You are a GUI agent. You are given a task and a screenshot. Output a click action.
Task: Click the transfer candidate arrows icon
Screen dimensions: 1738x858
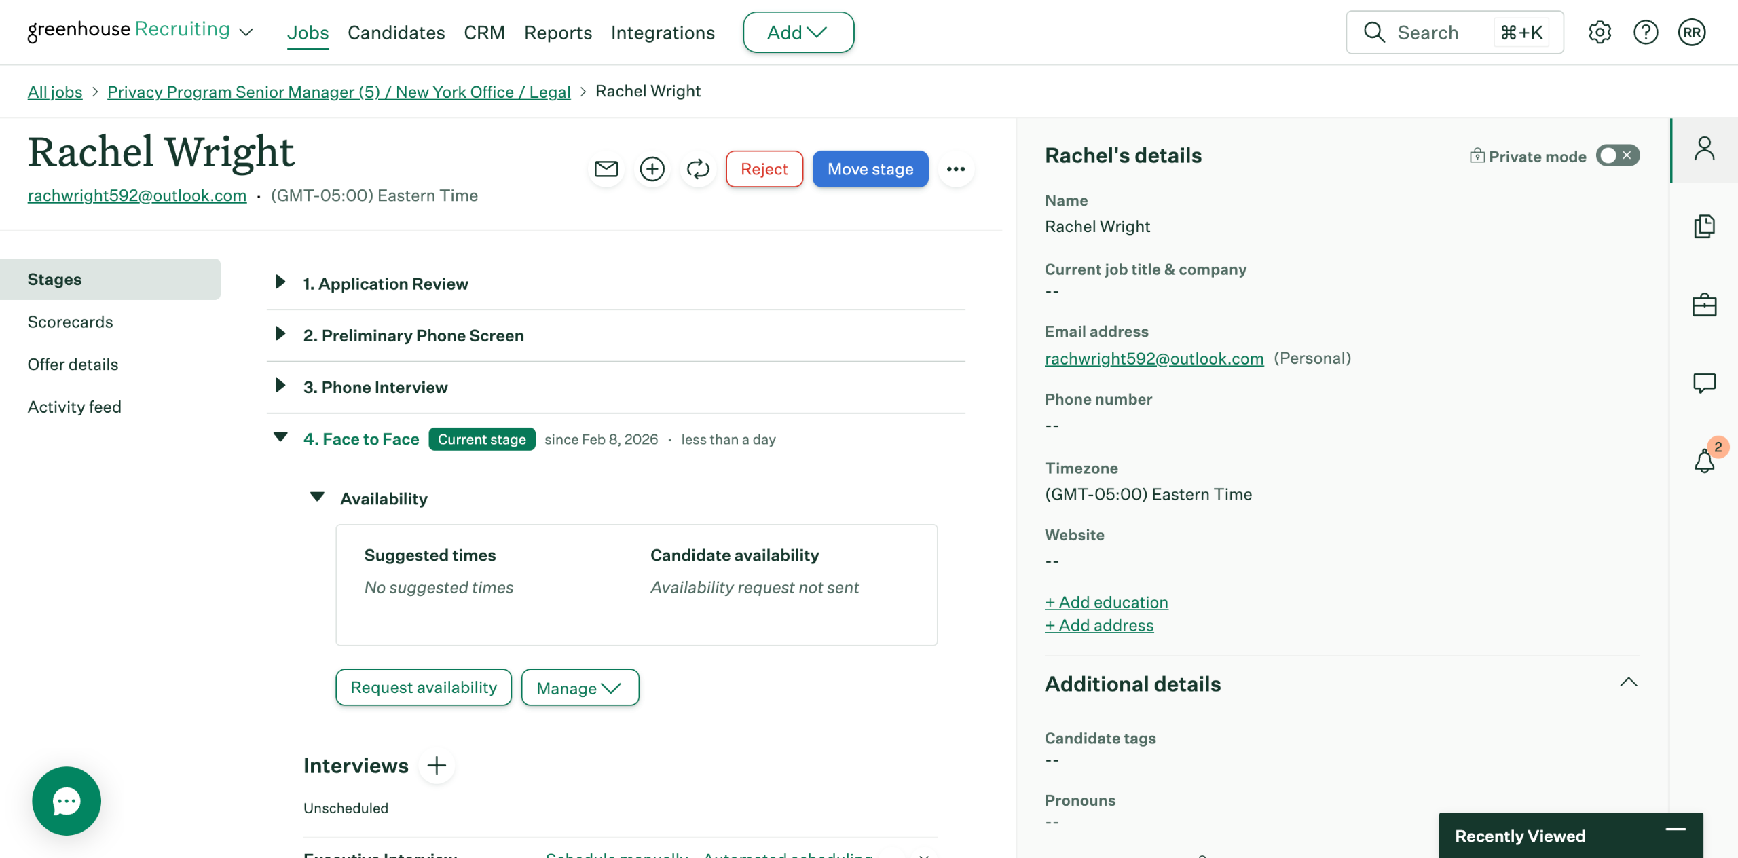pyautogui.click(x=697, y=169)
